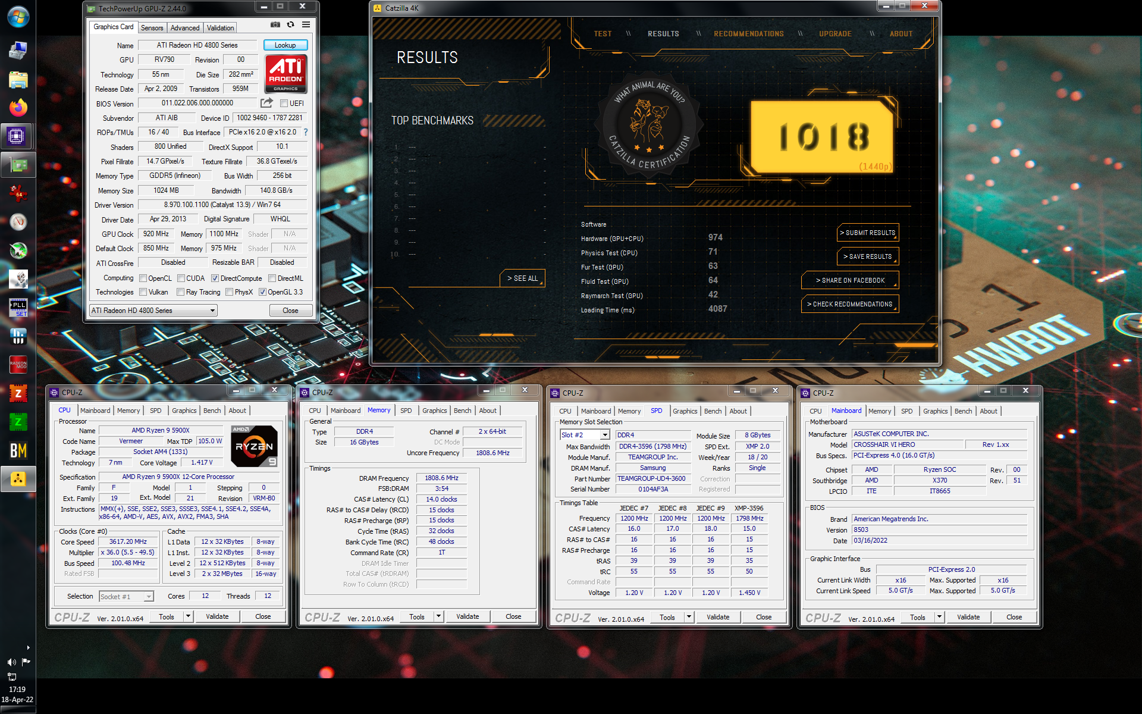Toggle the UEFI checkbox in GPU-Z

284,104
